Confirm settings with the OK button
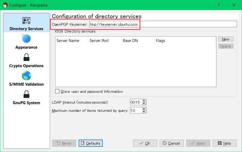The width and height of the screenshot is (242, 152). (x=145, y=143)
